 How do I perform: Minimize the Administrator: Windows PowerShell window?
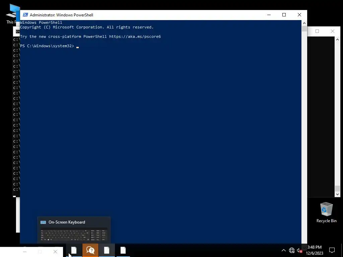tap(269, 15)
